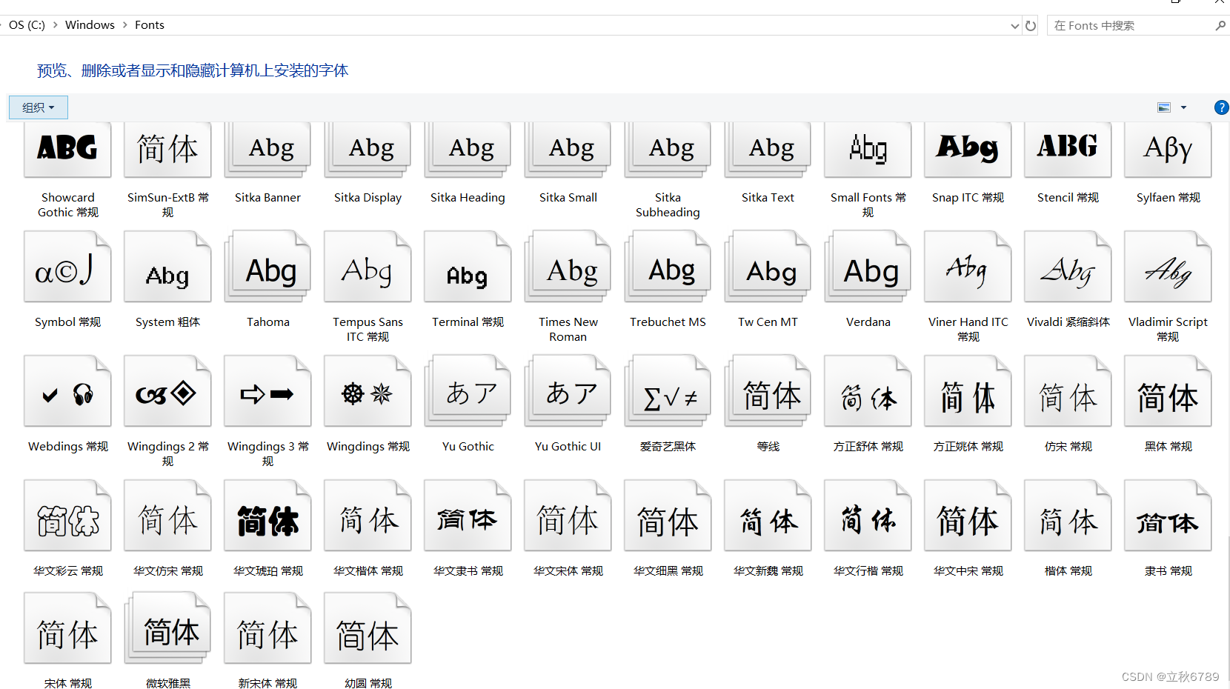Expand the address bar history dropdown

click(1014, 26)
